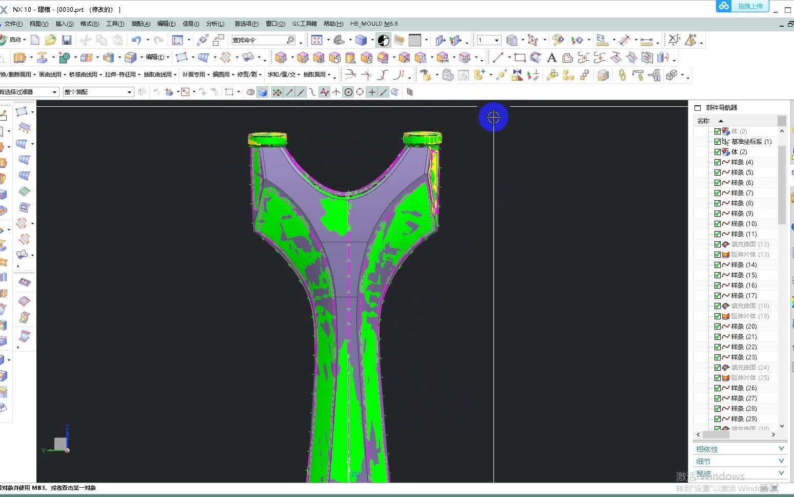Open Layer Settings icon next to layer box
The width and height of the screenshot is (794, 497).
[511, 40]
